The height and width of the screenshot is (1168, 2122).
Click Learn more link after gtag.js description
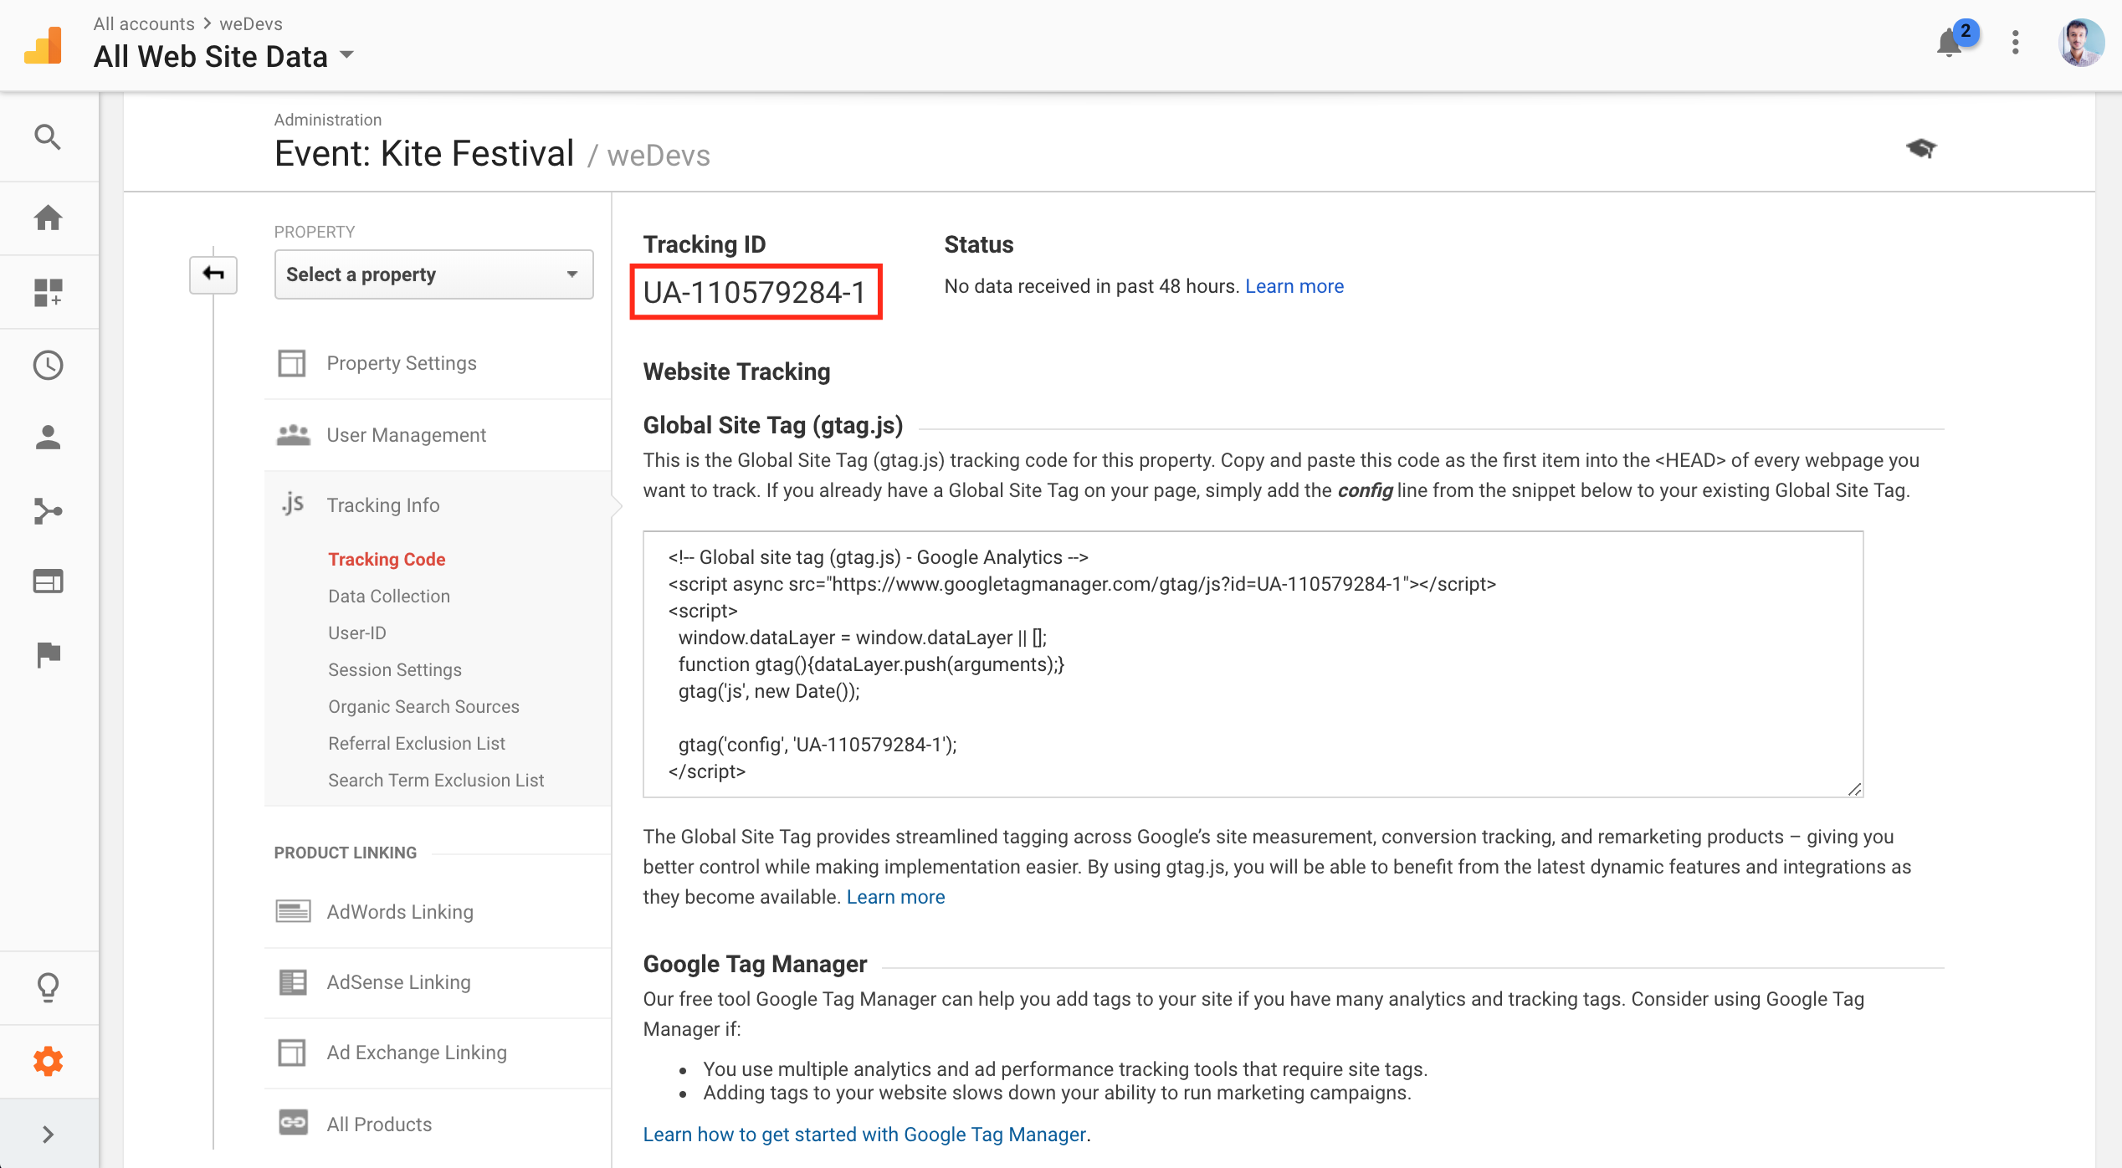(895, 897)
